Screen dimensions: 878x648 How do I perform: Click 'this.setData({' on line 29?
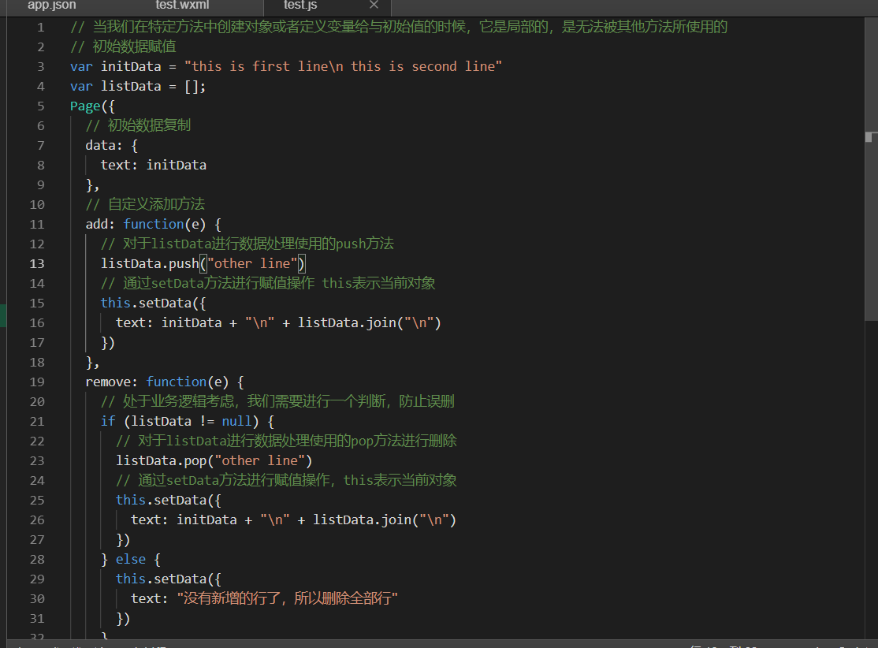[169, 579]
